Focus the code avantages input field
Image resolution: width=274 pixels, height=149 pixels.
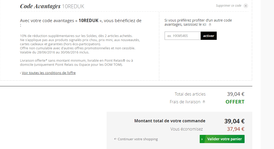[182, 36]
